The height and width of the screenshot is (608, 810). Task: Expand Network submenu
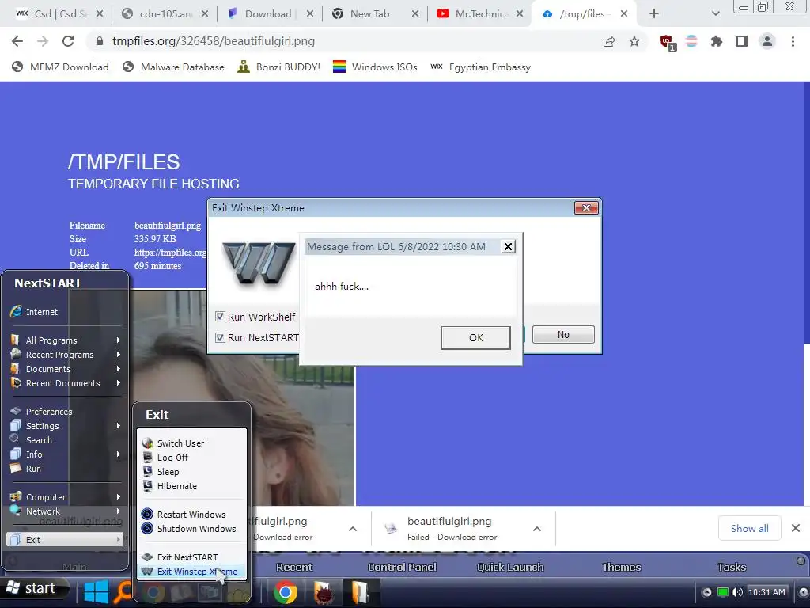pos(66,511)
